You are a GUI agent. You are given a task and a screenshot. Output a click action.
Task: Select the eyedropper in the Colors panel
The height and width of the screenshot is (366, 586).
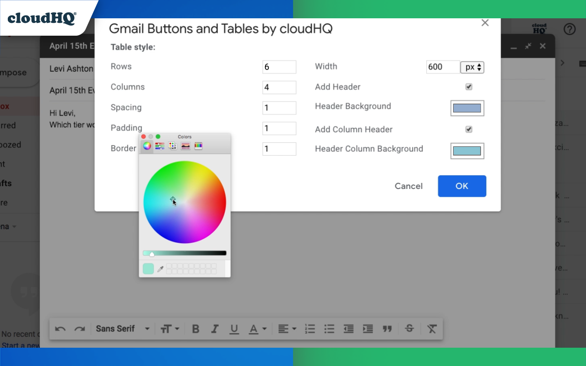pos(160,269)
